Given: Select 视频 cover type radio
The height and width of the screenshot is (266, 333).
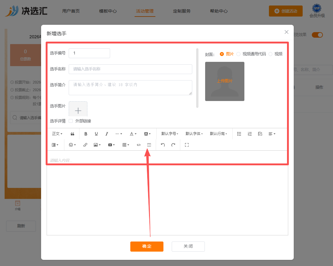Looking at the screenshot, I should click(x=270, y=54).
